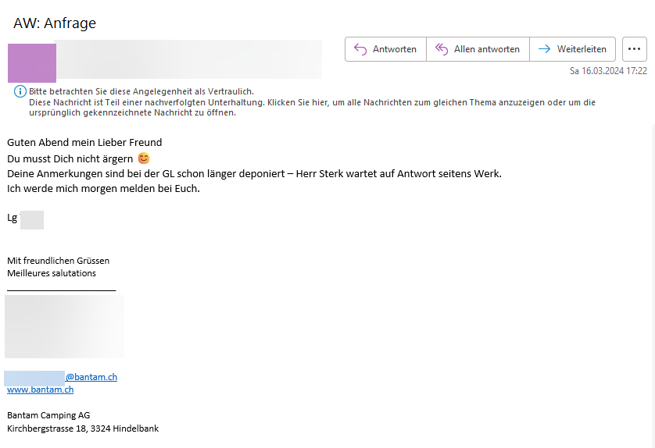Forward the email using Weiterleiten
This screenshot has width=655, height=448.
click(572, 49)
